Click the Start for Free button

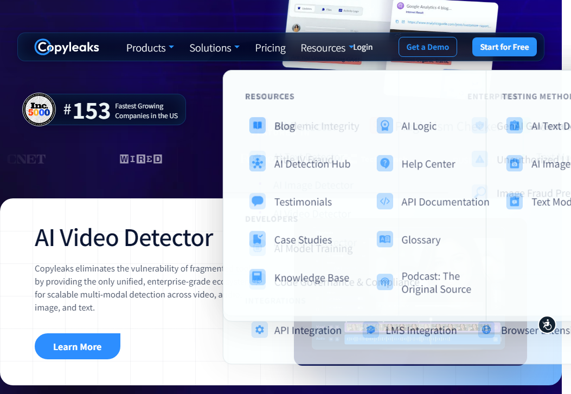[x=504, y=47]
